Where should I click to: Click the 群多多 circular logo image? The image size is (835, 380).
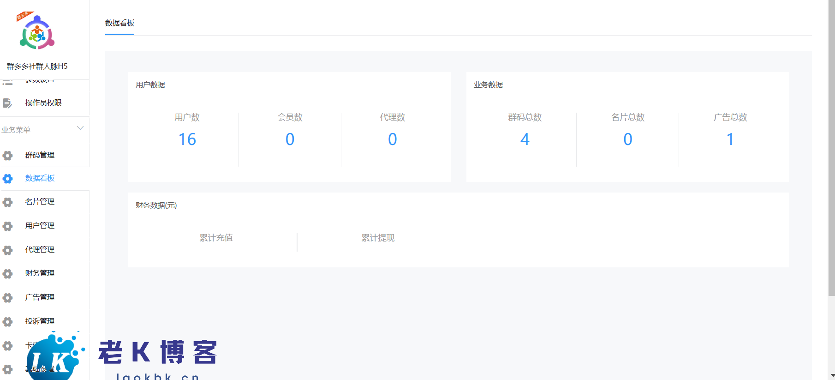pos(37,32)
